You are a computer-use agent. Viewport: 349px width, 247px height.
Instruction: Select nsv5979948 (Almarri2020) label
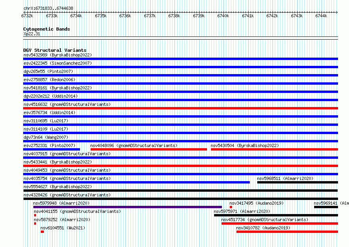(61, 203)
